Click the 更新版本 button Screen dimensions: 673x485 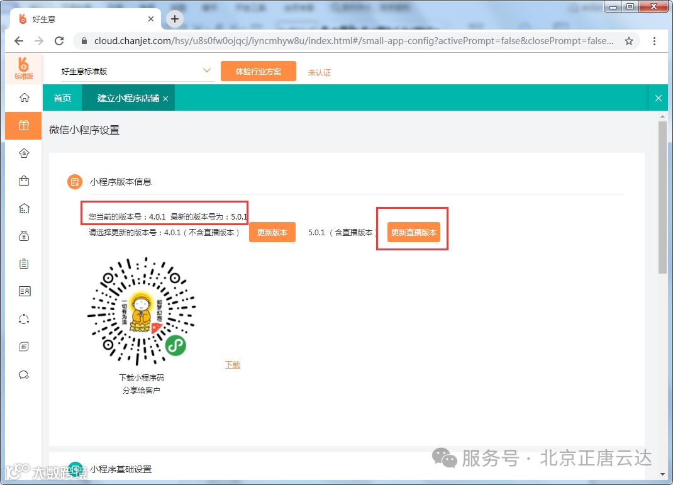coord(272,232)
